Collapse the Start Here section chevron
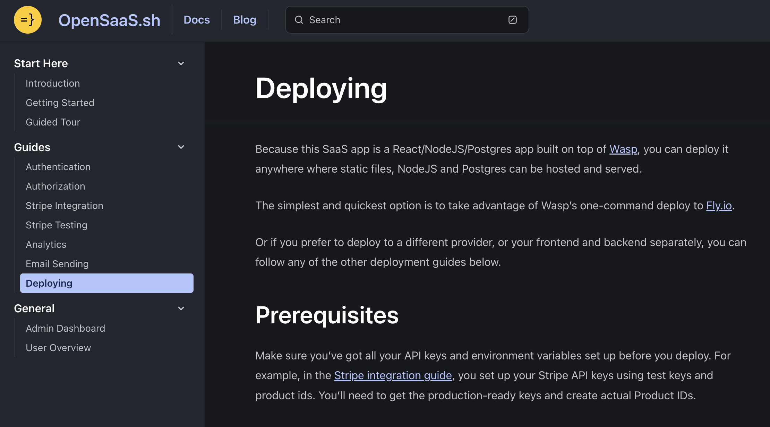The height and width of the screenshot is (427, 770). coord(181,63)
